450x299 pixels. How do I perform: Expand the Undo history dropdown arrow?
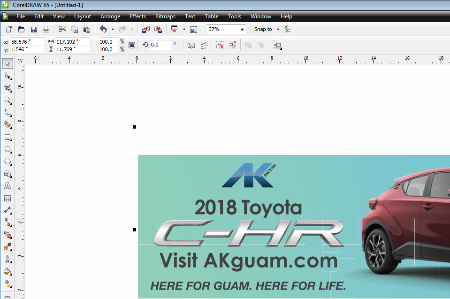pos(113,29)
